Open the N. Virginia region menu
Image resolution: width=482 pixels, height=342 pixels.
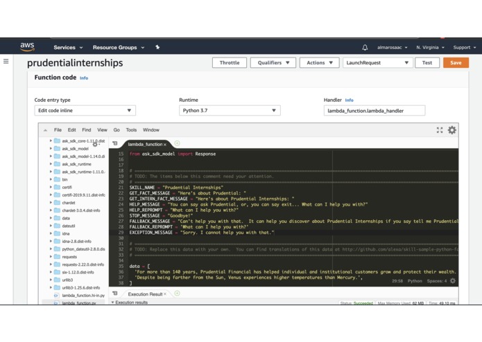pyautogui.click(x=430, y=48)
